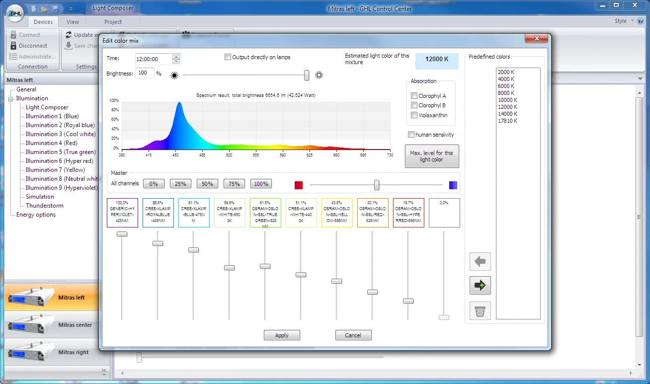Screen dimensions: 650x384
Task: Click the slider handle behind the dialog
Action: [139, 357]
